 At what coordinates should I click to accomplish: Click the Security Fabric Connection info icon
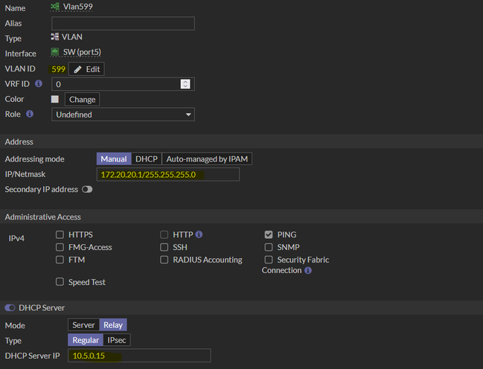click(x=308, y=271)
